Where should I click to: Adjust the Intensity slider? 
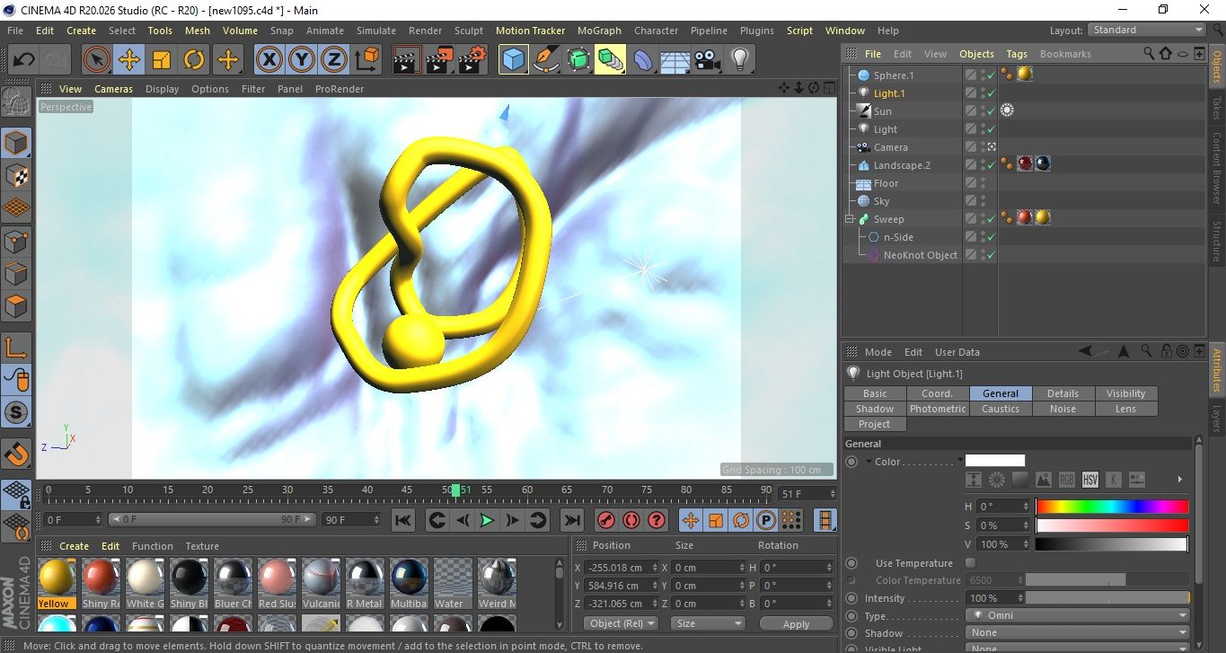[1107, 598]
